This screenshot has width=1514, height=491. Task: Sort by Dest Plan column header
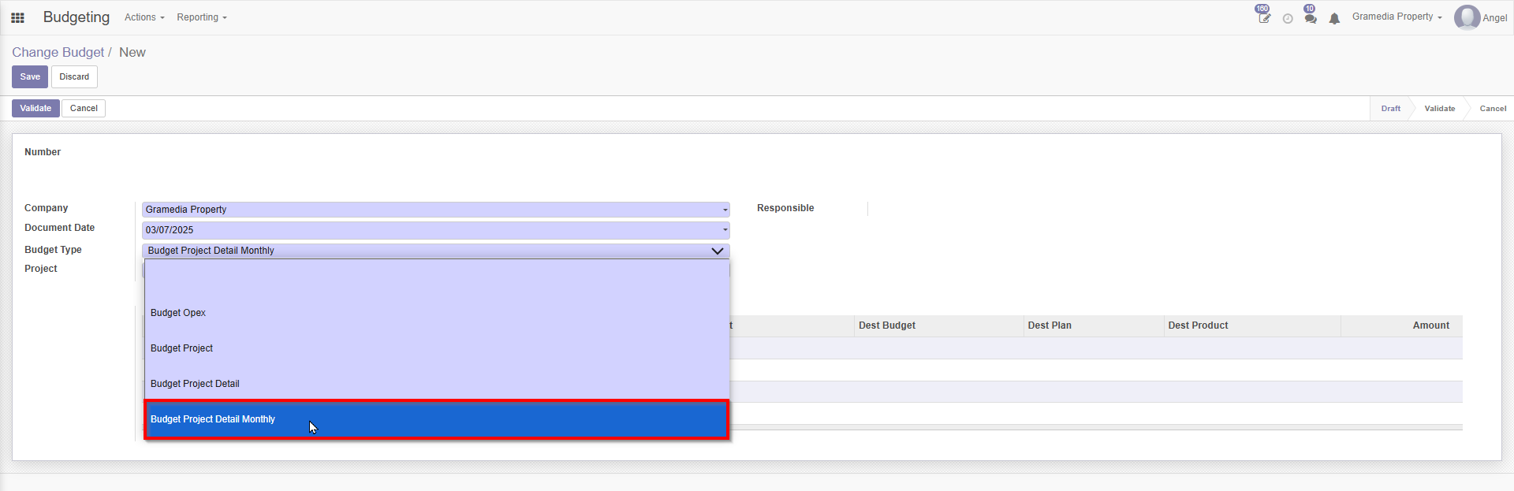coord(1094,325)
